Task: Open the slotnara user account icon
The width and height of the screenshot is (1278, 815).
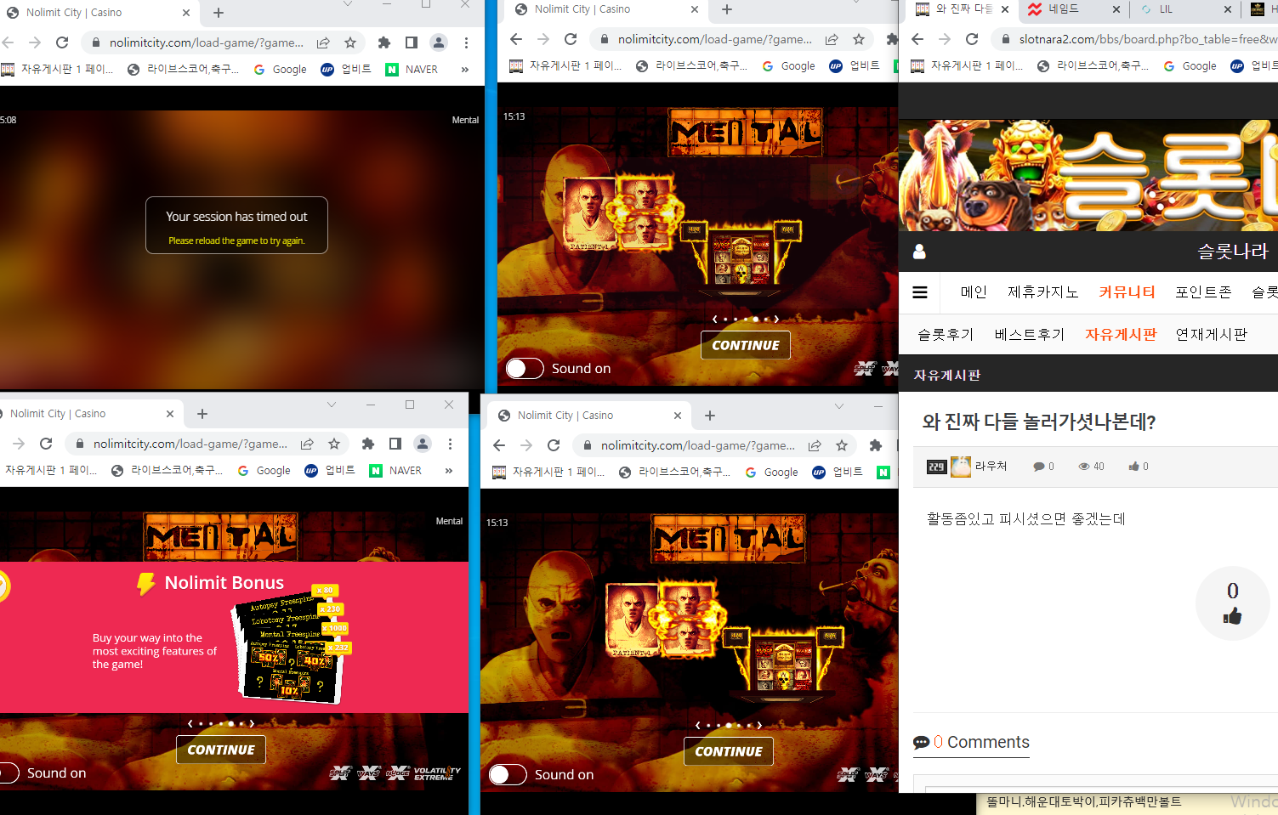Action: click(x=919, y=252)
